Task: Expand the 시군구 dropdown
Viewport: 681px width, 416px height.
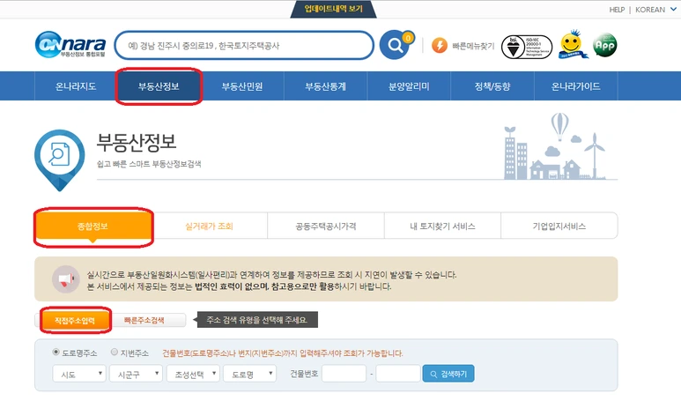Action: click(x=136, y=374)
